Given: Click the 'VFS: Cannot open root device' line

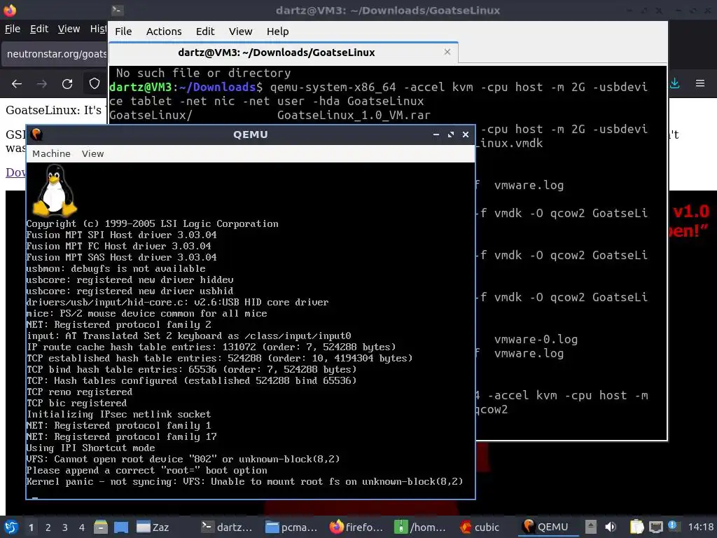Looking at the screenshot, I should (183, 459).
